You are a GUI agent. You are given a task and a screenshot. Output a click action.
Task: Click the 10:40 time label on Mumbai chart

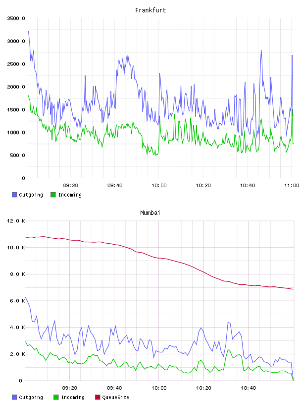[x=249, y=388]
